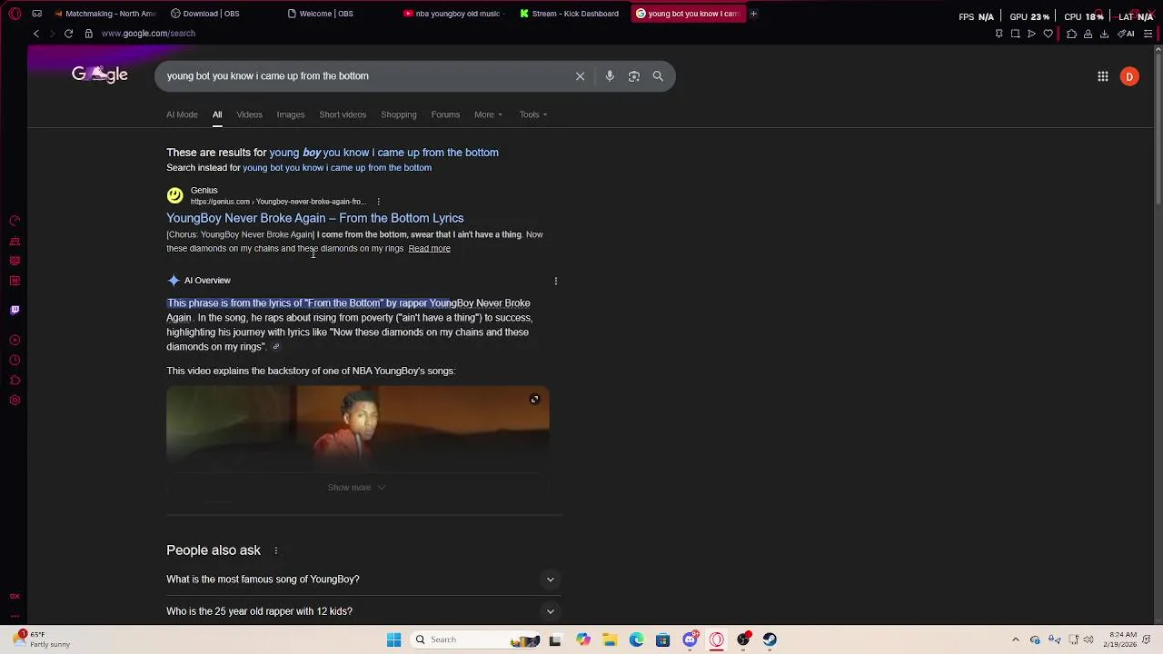The image size is (1163, 654).
Task: Open the More search filters dropdown
Action: point(488,114)
